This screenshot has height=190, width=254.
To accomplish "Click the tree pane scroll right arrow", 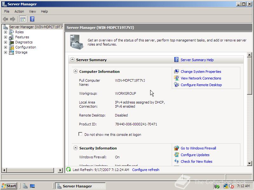I will (x=60, y=170).
